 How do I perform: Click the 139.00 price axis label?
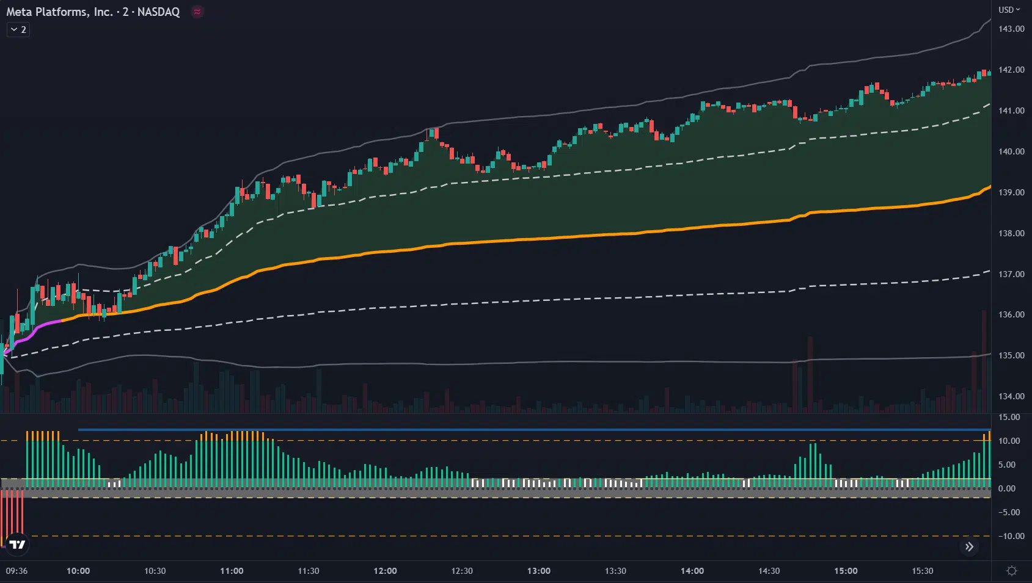pyautogui.click(x=1011, y=192)
